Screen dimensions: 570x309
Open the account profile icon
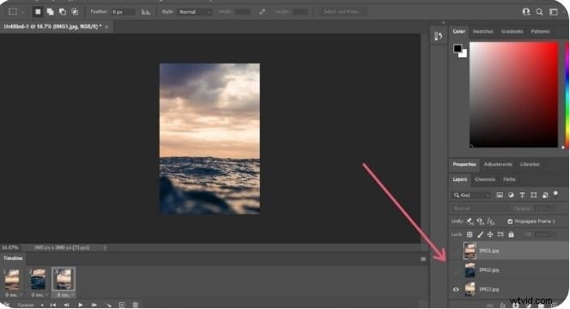coord(526,12)
